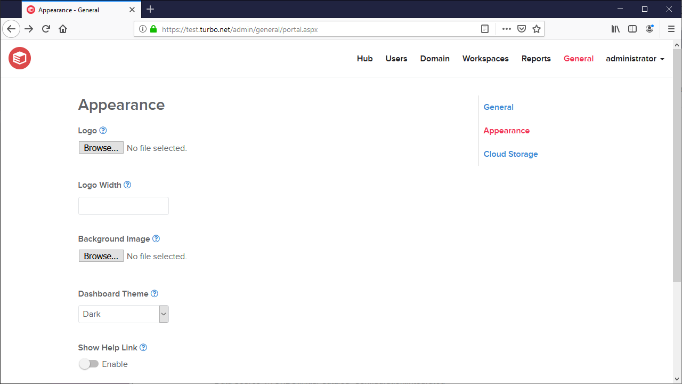Open the Logo help tooltip icon
Screen dimensions: 682x384
coord(104,130)
